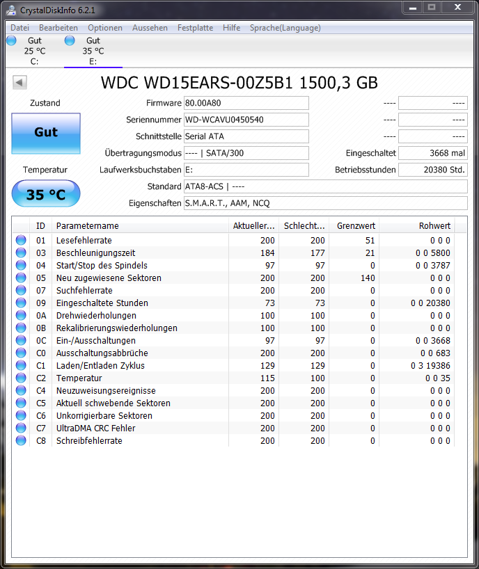Click the status icon for Suchfehlerrate
This screenshot has width=479, height=569.
pyautogui.click(x=21, y=290)
